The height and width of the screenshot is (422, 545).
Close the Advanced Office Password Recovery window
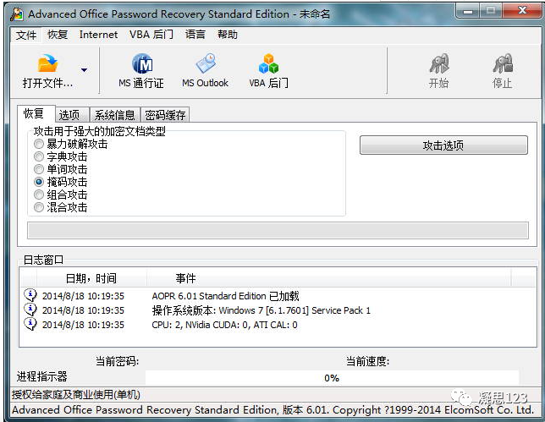(521, 11)
